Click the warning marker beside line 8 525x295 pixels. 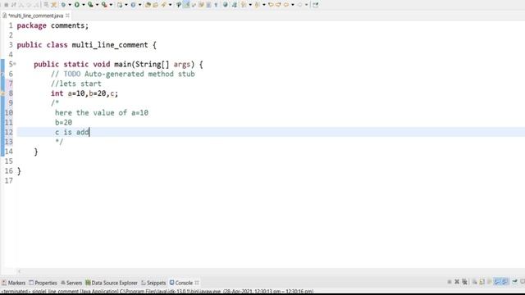click(x=2, y=93)
